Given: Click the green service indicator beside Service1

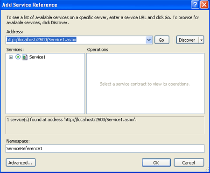Looking at the screenshot, I should point(18,57).
